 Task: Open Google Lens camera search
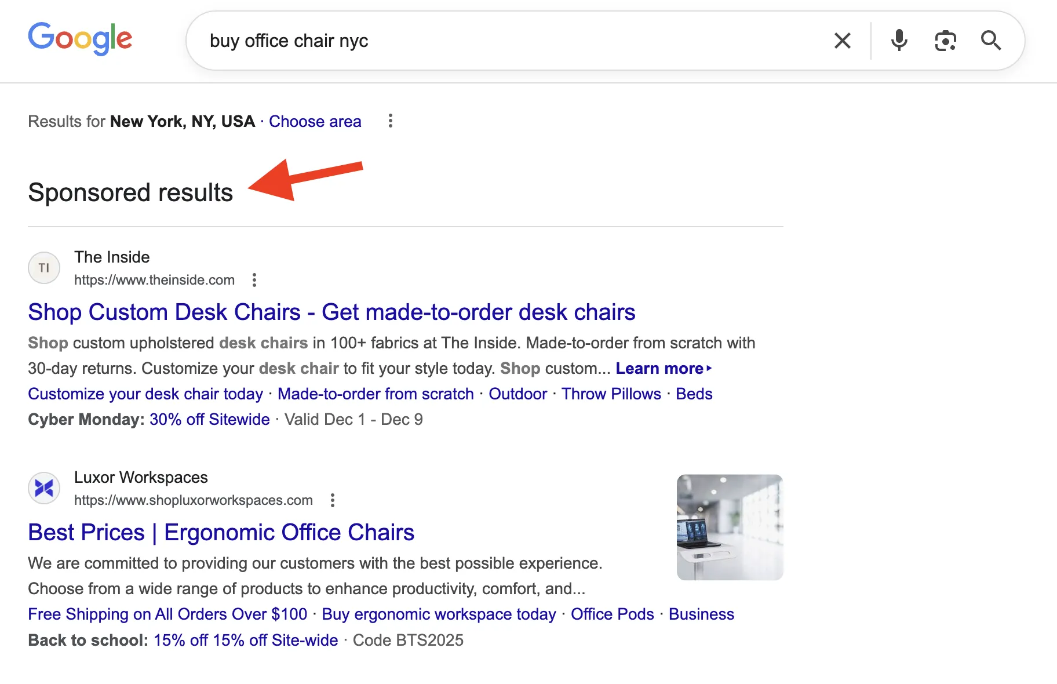point(945,41)
